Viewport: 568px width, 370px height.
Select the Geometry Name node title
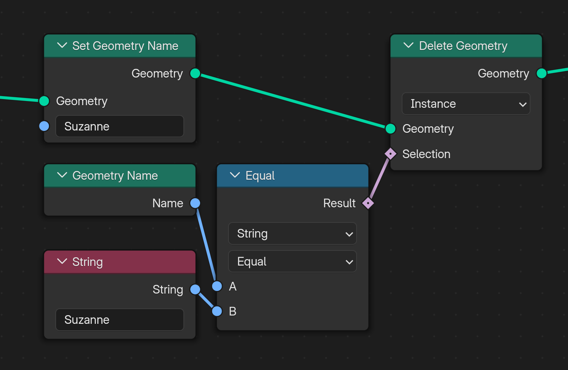point(115,176)
